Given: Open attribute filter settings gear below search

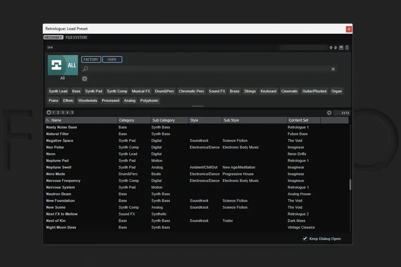Looking at the screenshot, I should [85, 79].
